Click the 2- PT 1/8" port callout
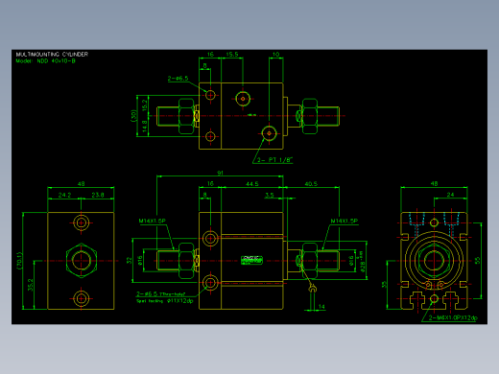The height and width of the screenshot is (374, 499). [x=275, y=160]
